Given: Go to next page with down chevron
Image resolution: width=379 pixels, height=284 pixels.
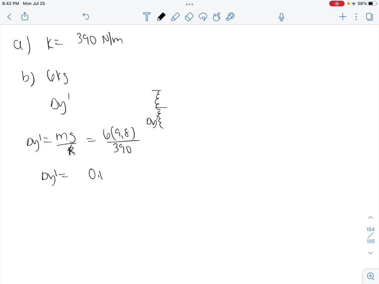Looking at the screenshot, I should tap(370, 253).
